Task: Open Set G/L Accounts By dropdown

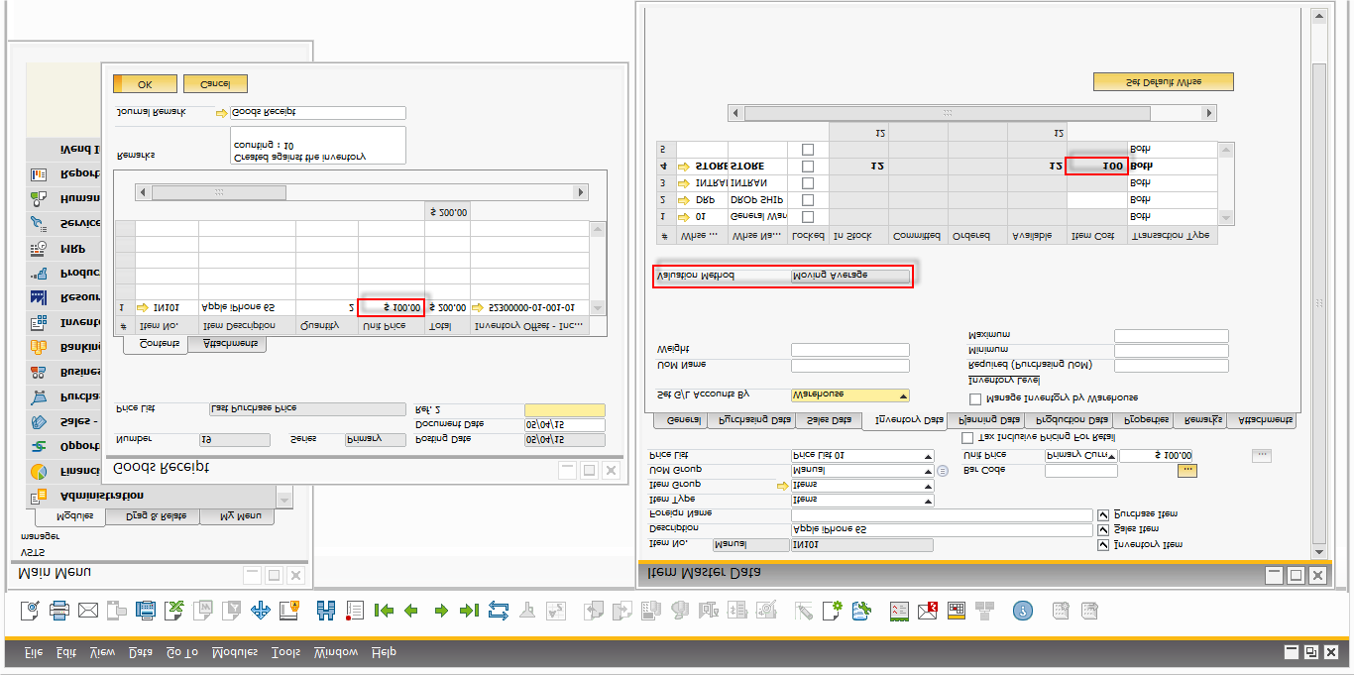Action: point(902,394)
